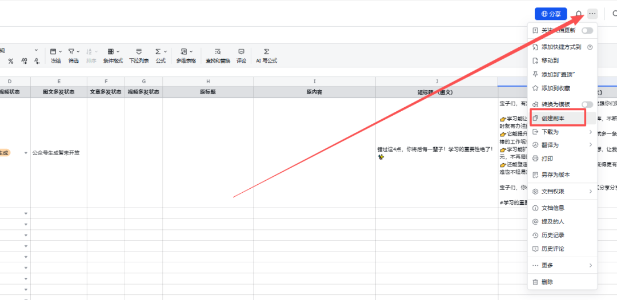The image size is (617, 300).
Task: Expand the 文档权限 submenu
Action: click(562, 192)
